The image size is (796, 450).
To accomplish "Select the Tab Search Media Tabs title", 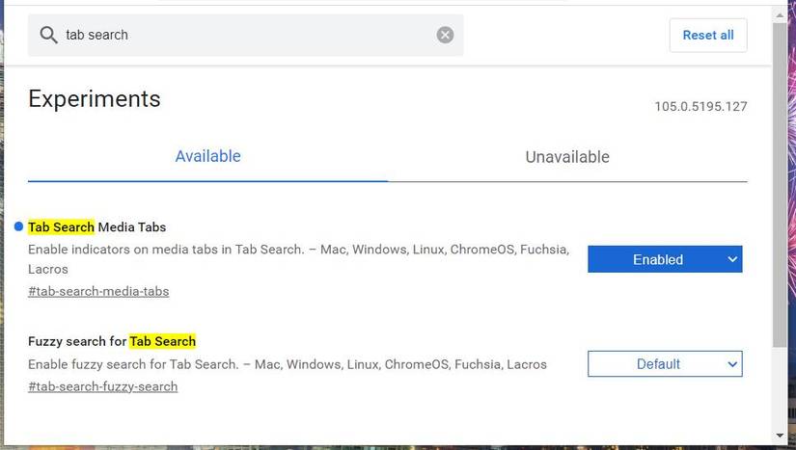I will click(97, 227).
